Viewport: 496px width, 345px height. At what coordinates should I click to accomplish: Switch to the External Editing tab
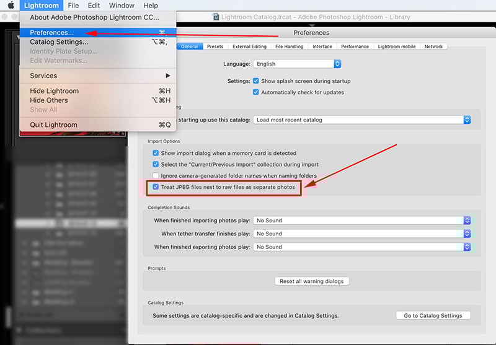249,46
